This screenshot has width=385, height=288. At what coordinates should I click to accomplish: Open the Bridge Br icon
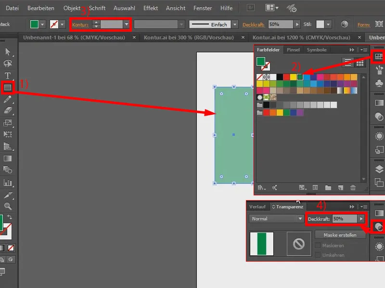pos(251,8)
